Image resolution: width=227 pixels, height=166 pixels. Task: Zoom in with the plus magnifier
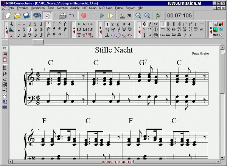coord(147,16)
